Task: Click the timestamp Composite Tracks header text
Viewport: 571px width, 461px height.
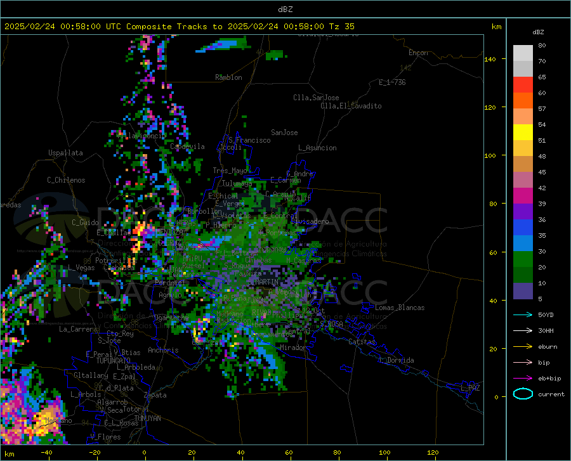Action: 179,27
